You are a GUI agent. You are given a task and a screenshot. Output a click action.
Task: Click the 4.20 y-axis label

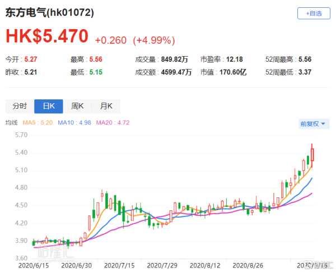tap(21, 223)
